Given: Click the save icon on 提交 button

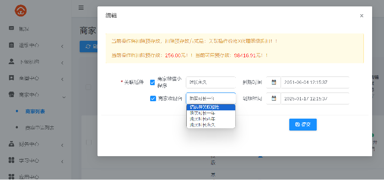Looking at the screenshot, I should click(297, 125).
